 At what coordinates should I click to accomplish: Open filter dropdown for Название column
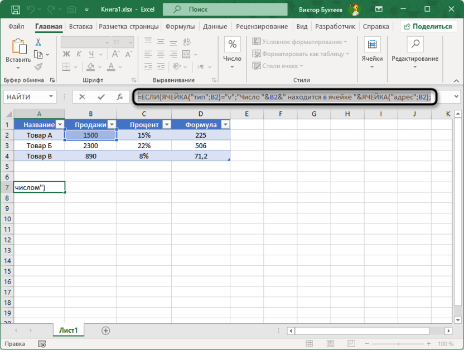point(60,125)
